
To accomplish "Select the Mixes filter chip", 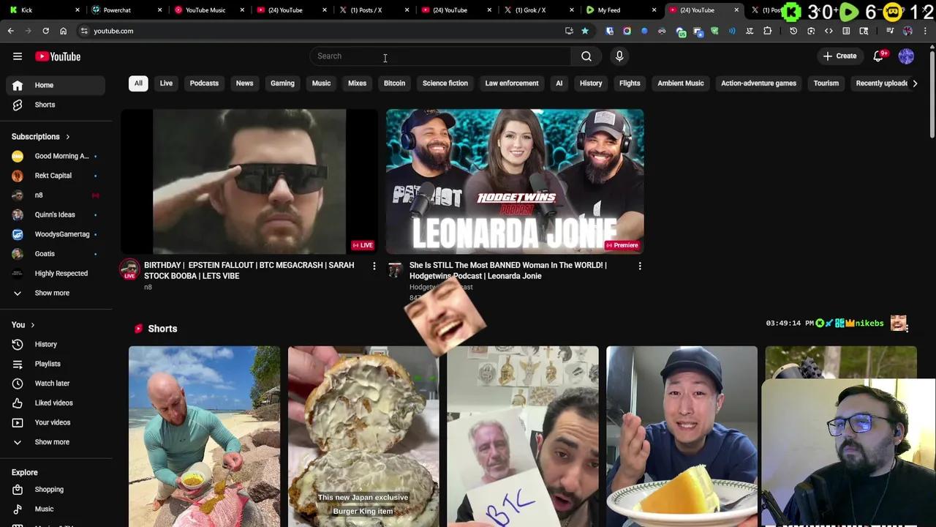I will (357, 83).
